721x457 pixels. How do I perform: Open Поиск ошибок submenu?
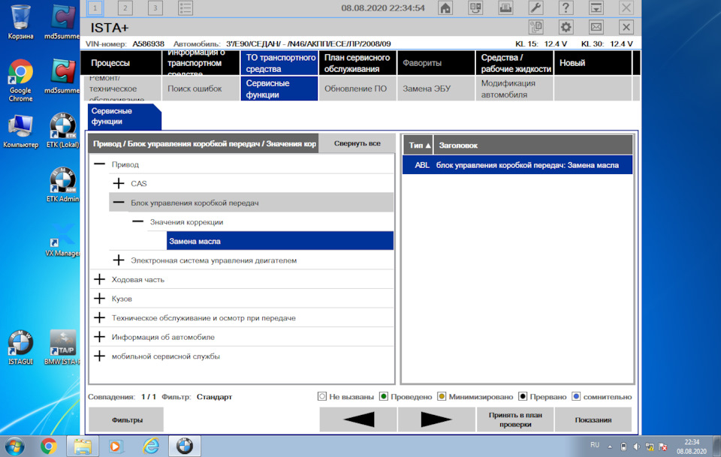point(201,89)
